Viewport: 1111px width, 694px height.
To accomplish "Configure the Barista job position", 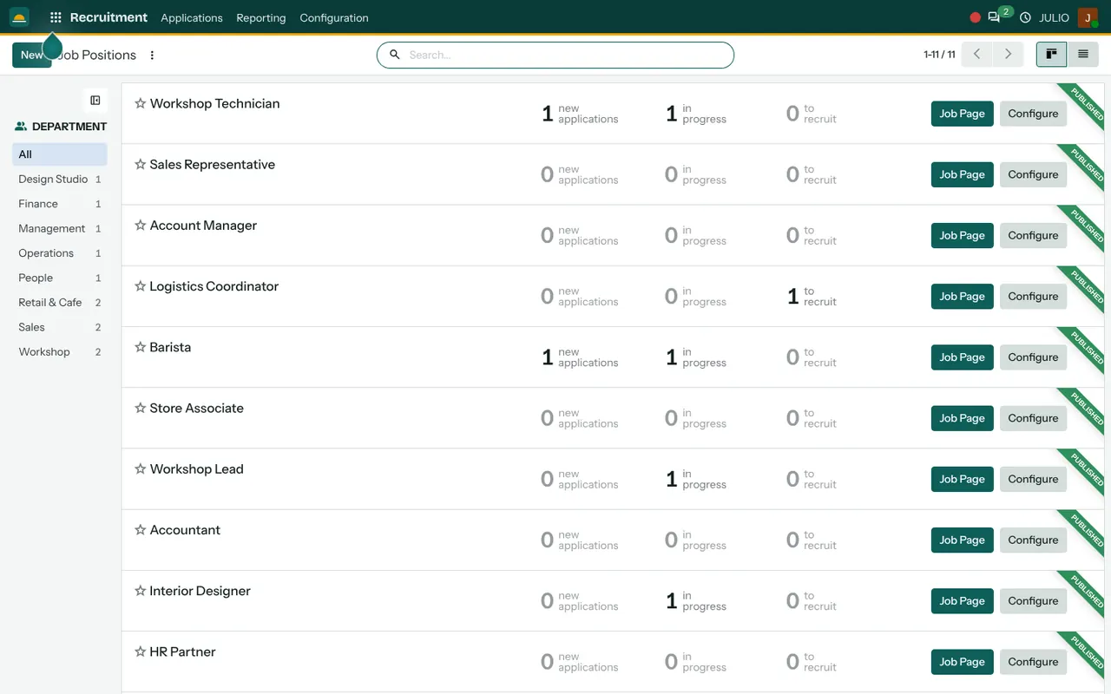I will point(1033,357).
